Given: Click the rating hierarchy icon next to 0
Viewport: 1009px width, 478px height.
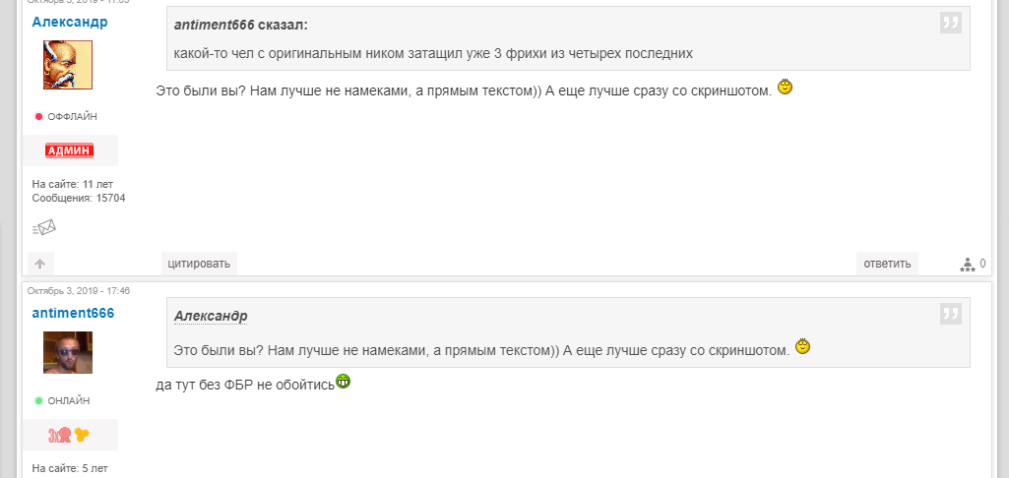Looking at the screenshot, I should [968, 264].
